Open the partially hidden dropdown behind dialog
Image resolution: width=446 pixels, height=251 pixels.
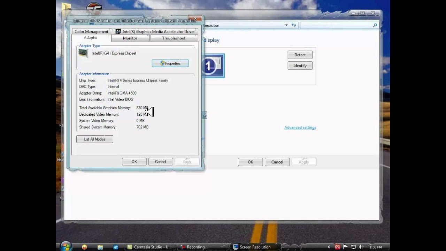point(205,115)
